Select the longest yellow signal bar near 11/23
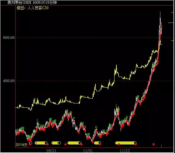 (x=126, y=143)
